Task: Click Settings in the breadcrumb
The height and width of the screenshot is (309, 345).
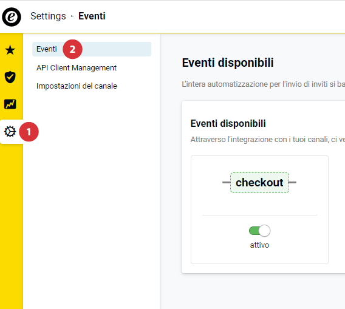Action: [48, 16]
